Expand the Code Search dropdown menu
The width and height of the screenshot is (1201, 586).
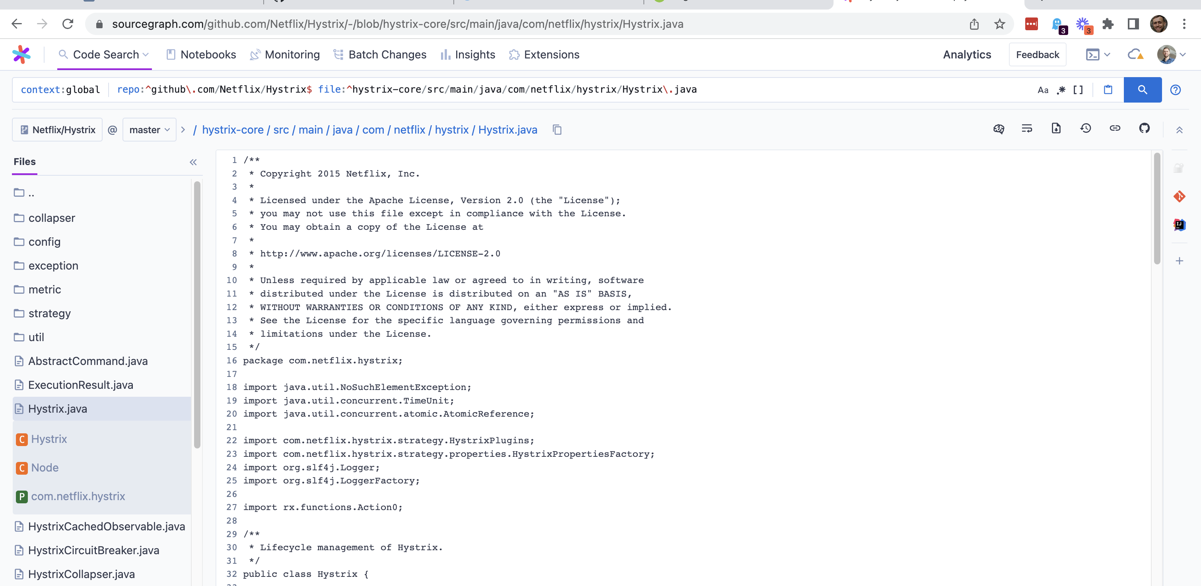click(146, 54)
